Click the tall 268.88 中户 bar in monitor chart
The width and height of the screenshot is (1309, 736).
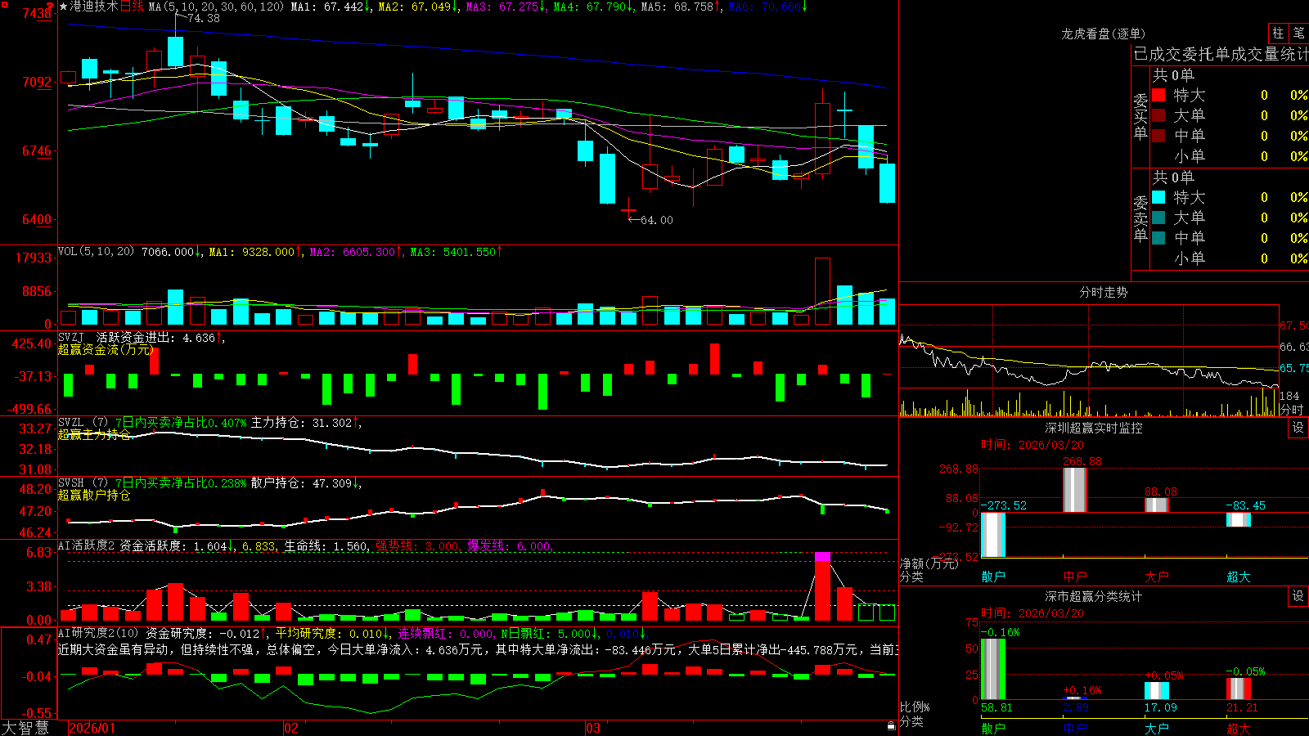[1074, 490]
